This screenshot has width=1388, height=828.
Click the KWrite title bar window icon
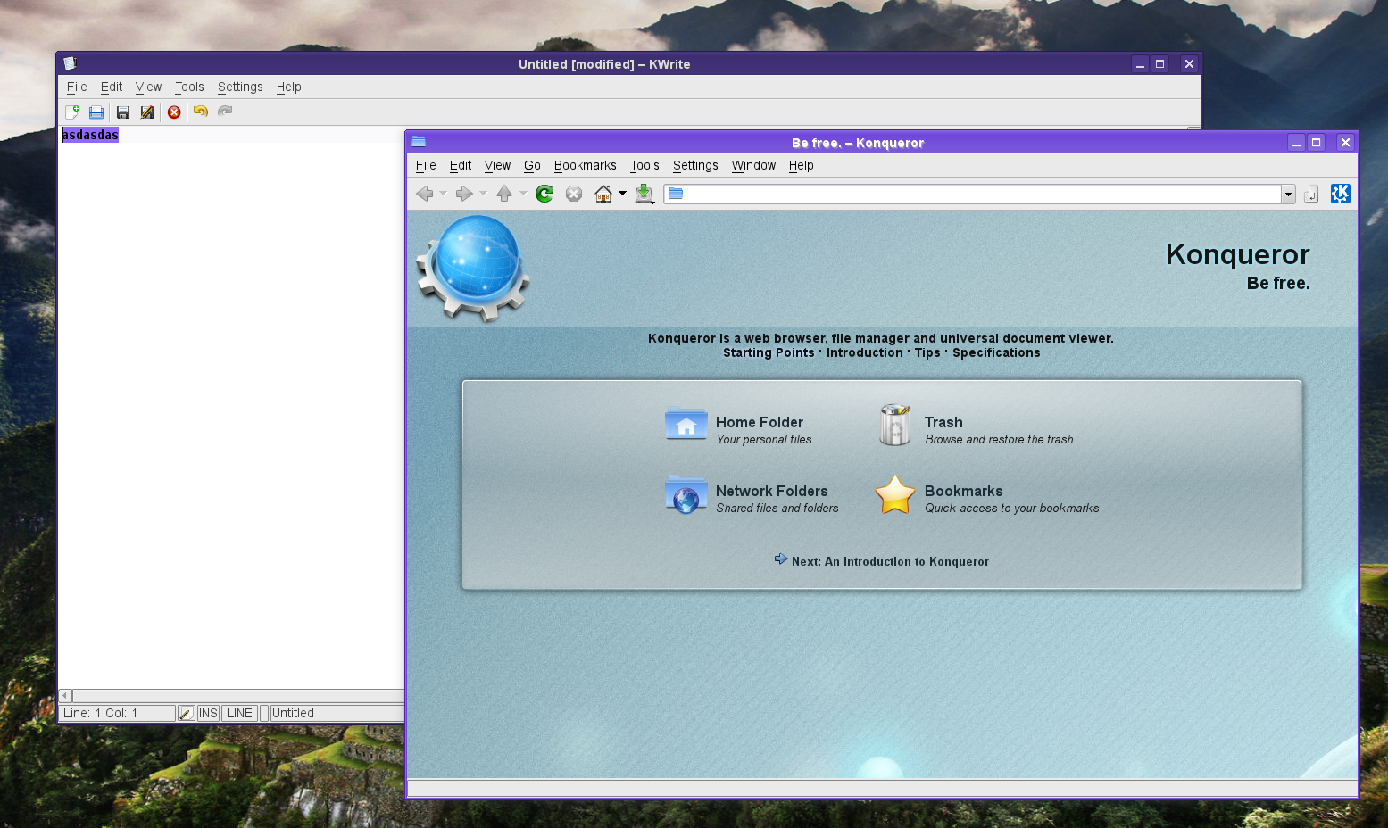[x=71, y=63]
